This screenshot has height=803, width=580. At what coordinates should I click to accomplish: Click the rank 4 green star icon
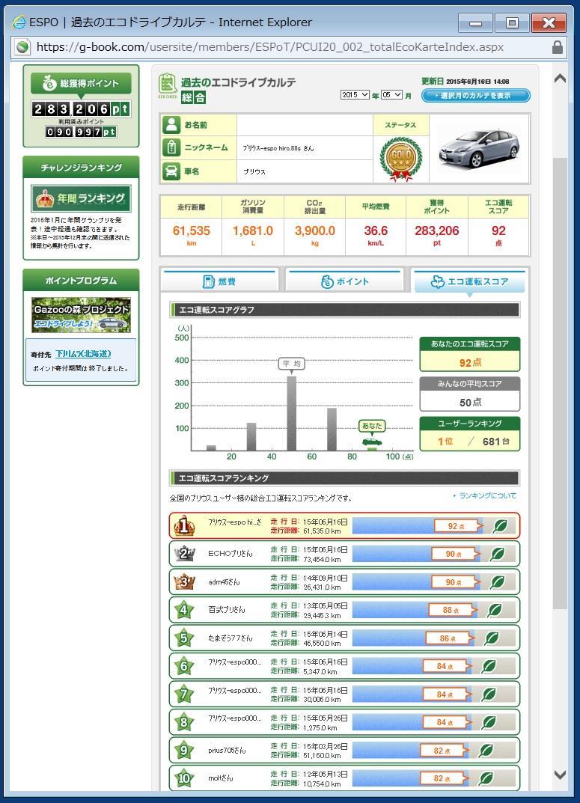click(184, 609)
